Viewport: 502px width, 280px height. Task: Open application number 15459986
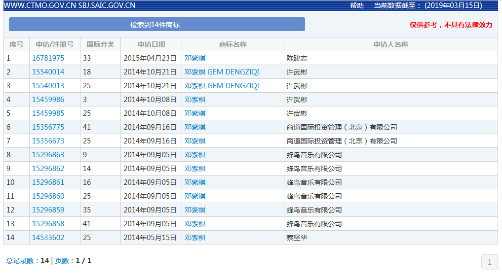tap(48, 100)
